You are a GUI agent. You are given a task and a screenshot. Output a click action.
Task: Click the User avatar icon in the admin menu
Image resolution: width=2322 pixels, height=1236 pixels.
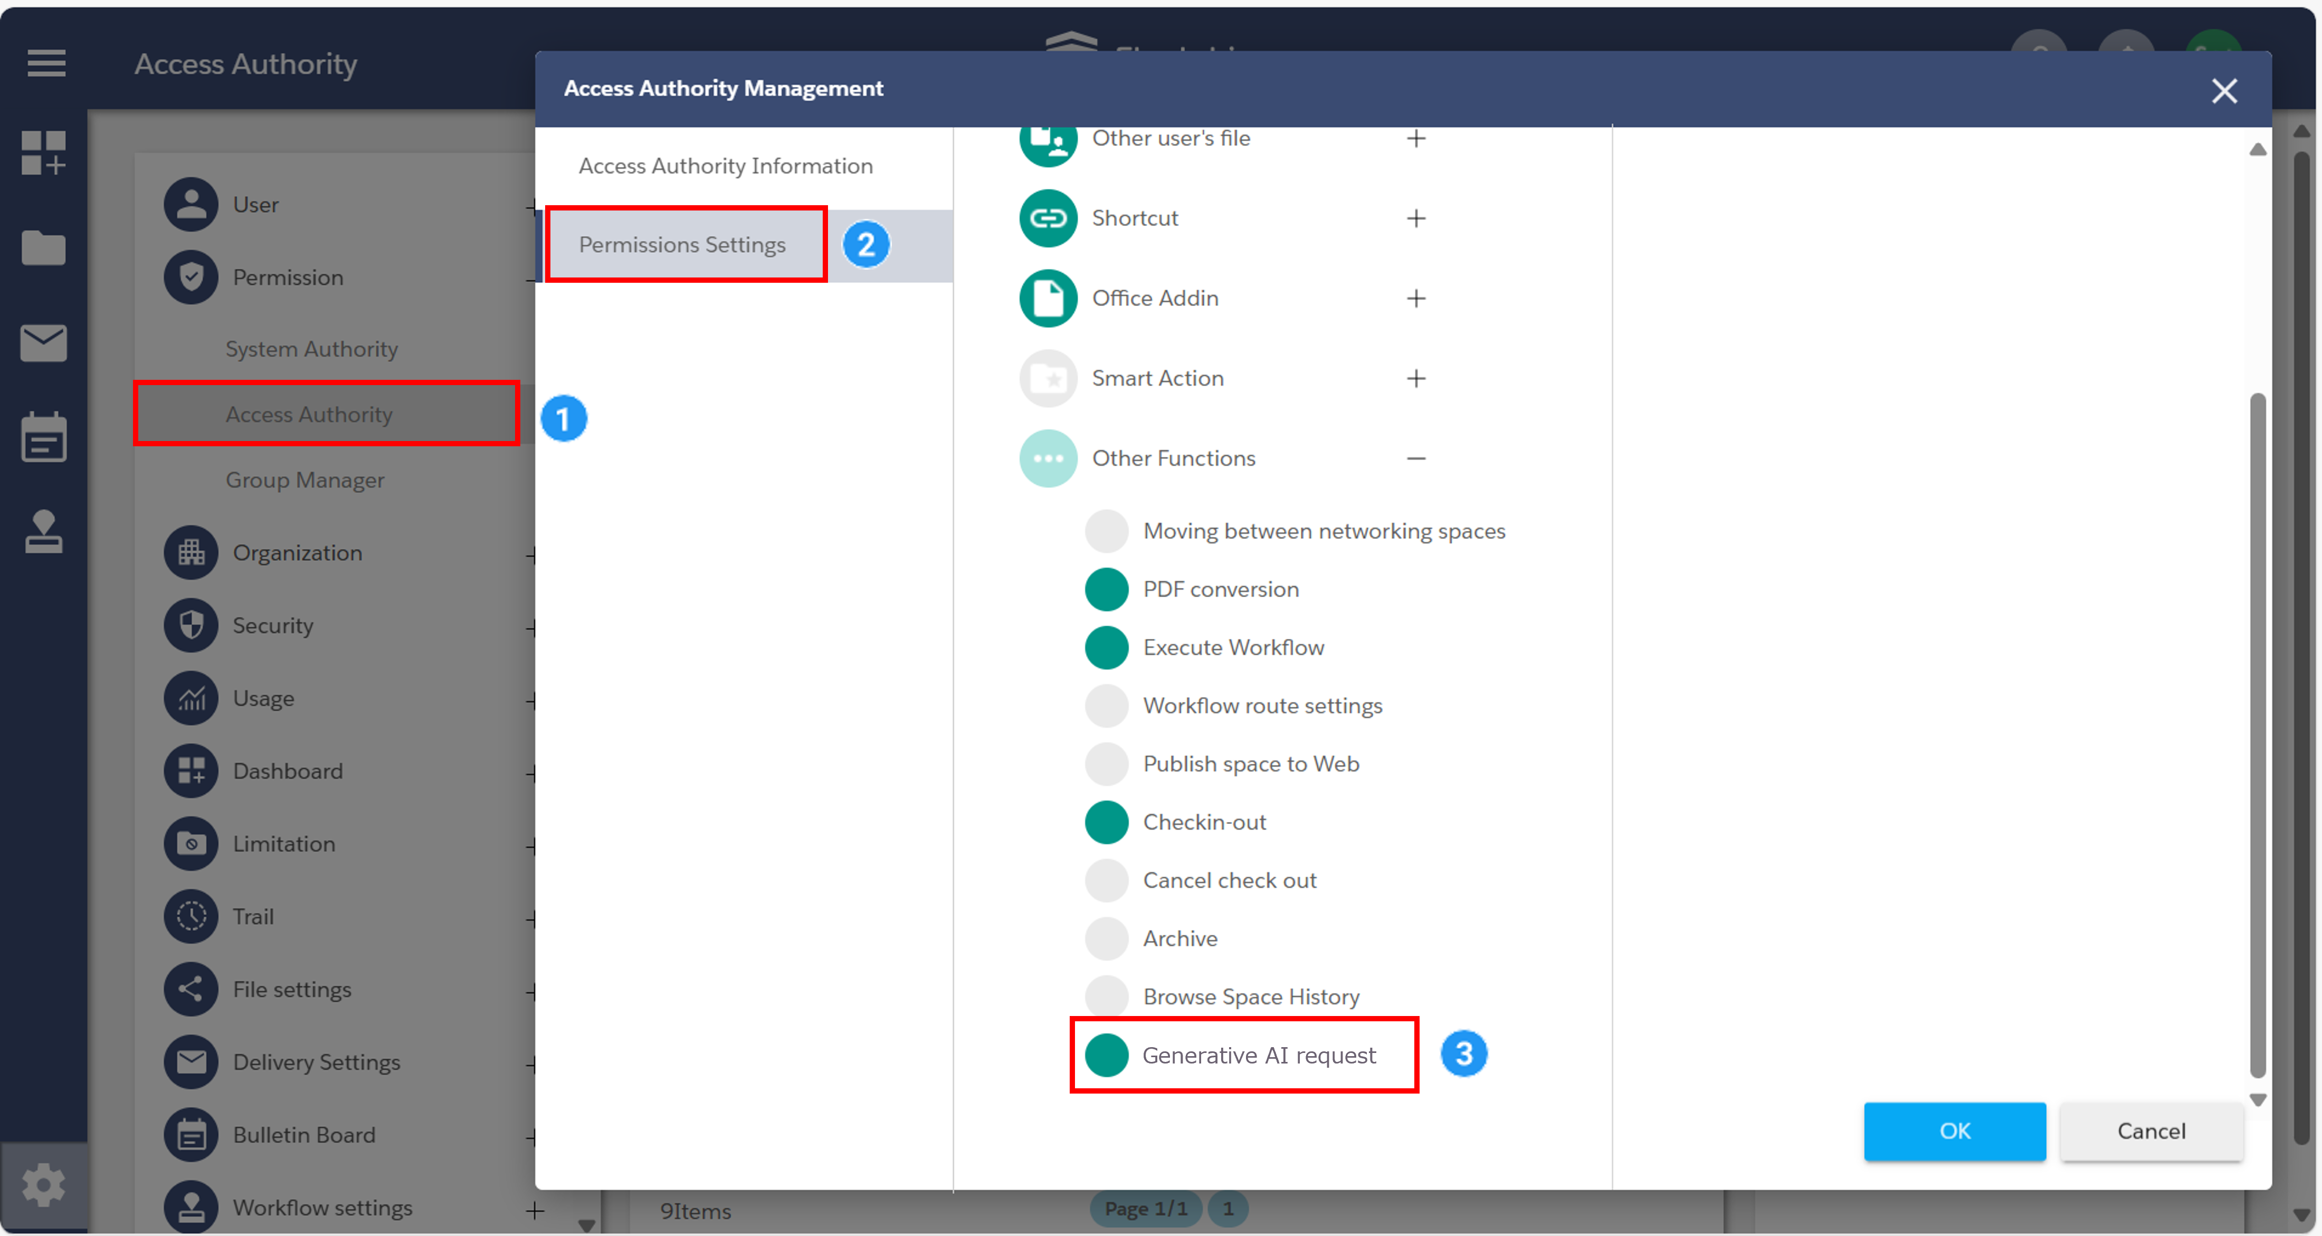(191, 205)
